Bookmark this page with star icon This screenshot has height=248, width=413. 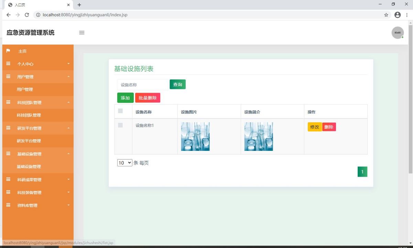coord(386,15)
